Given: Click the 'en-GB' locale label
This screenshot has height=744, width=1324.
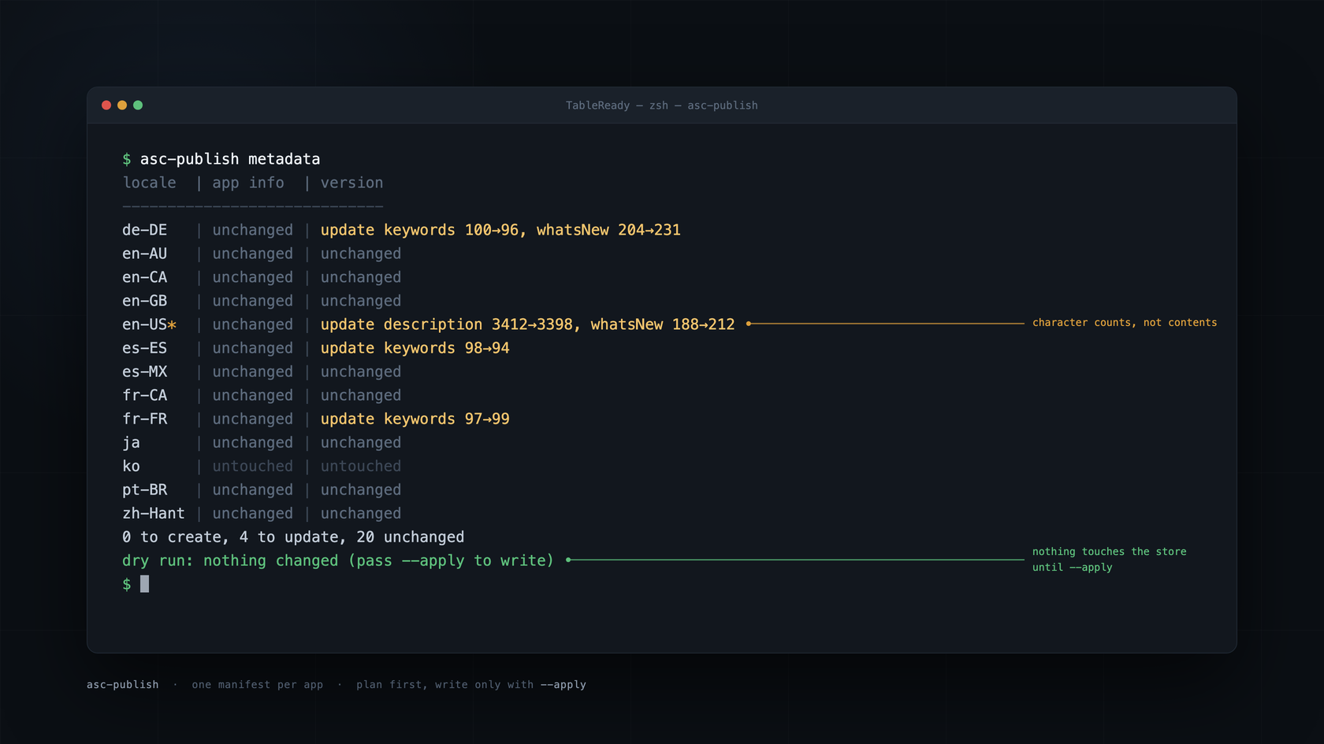Looking at the screenshot, I should pyautogui.click(x=144, y=301).
